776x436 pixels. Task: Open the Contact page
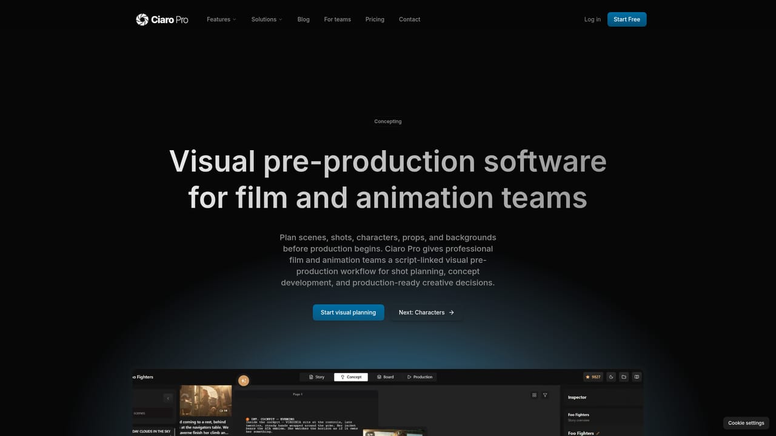[x=410, y=19]
